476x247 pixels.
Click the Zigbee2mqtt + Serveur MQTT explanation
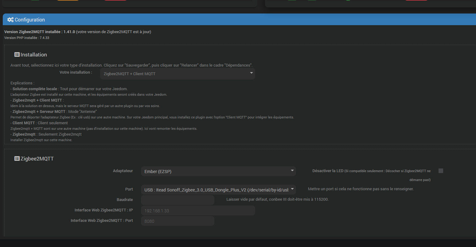click(39, 111)
